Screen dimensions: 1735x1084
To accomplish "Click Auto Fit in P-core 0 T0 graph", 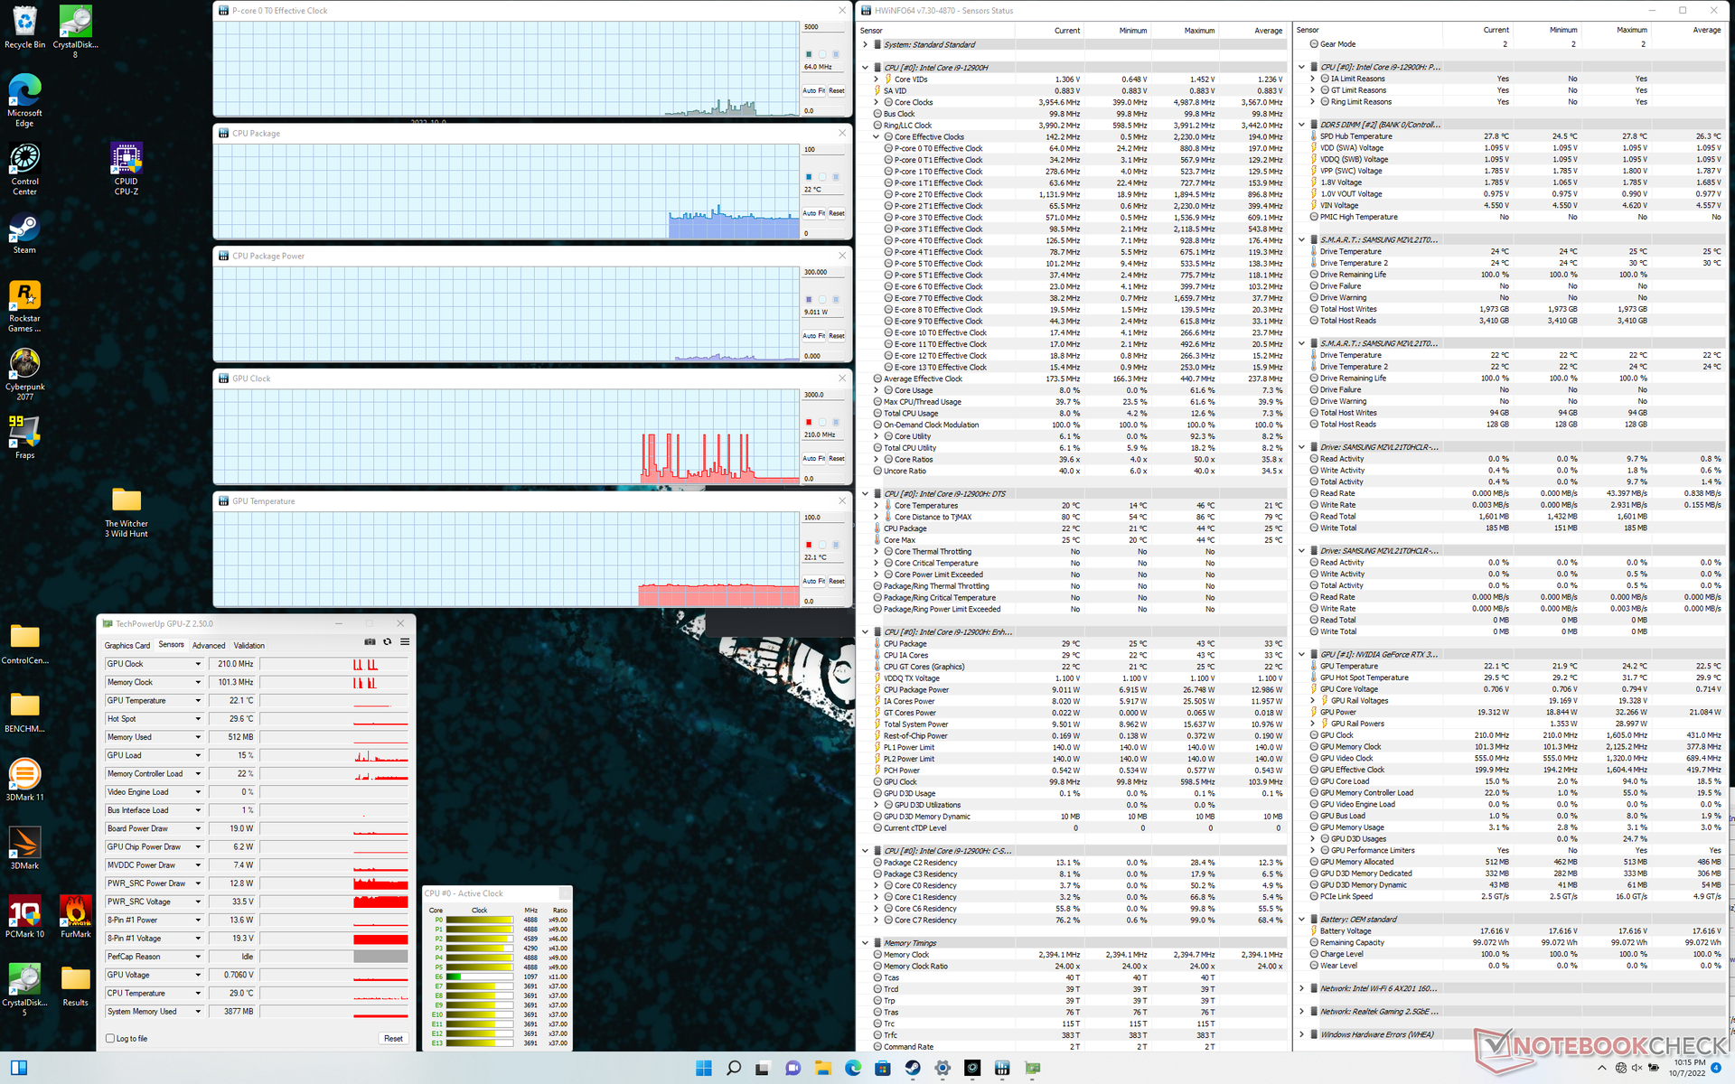I will (x=814, y=90).
